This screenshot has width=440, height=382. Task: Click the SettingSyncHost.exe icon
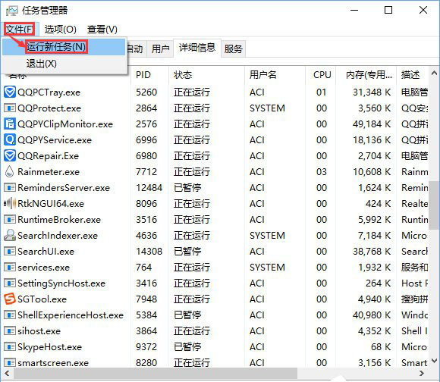tap(10, 283)
